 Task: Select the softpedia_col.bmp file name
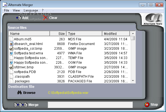coord(28,49)
